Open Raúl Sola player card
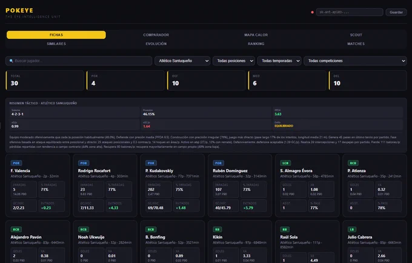Viewport: 412px width, 263px height. (307, 242)
